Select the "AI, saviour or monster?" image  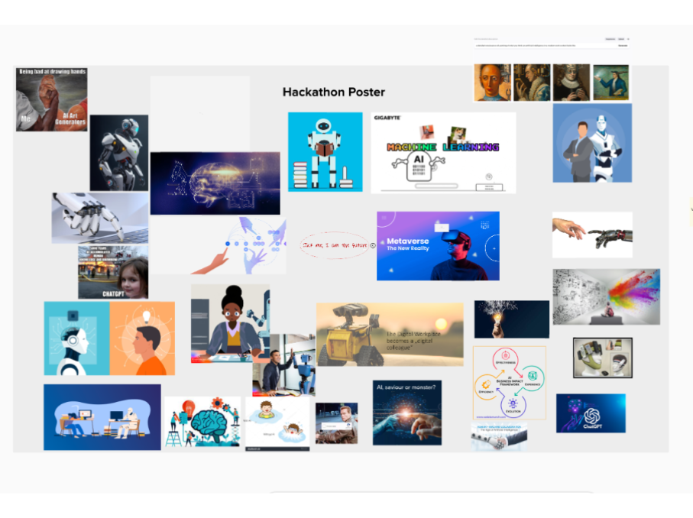[406, 413]
